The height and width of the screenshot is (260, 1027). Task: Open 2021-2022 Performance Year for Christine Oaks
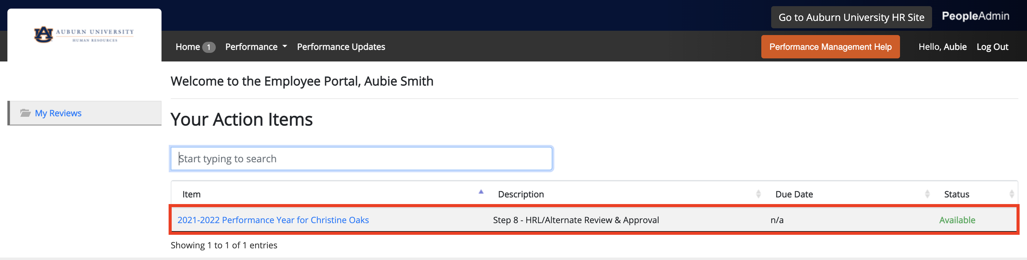273,220
